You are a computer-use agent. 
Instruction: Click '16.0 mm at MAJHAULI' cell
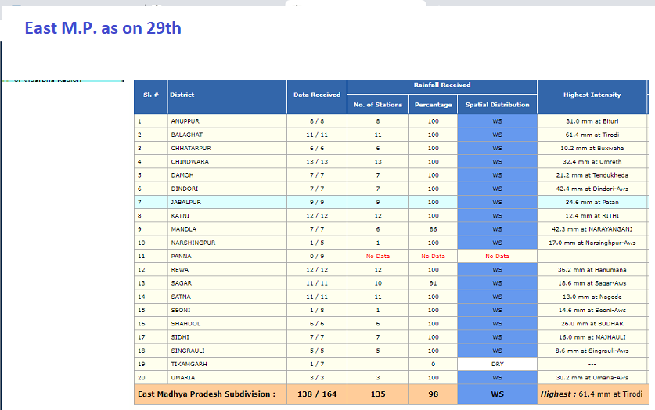[592, 337]
